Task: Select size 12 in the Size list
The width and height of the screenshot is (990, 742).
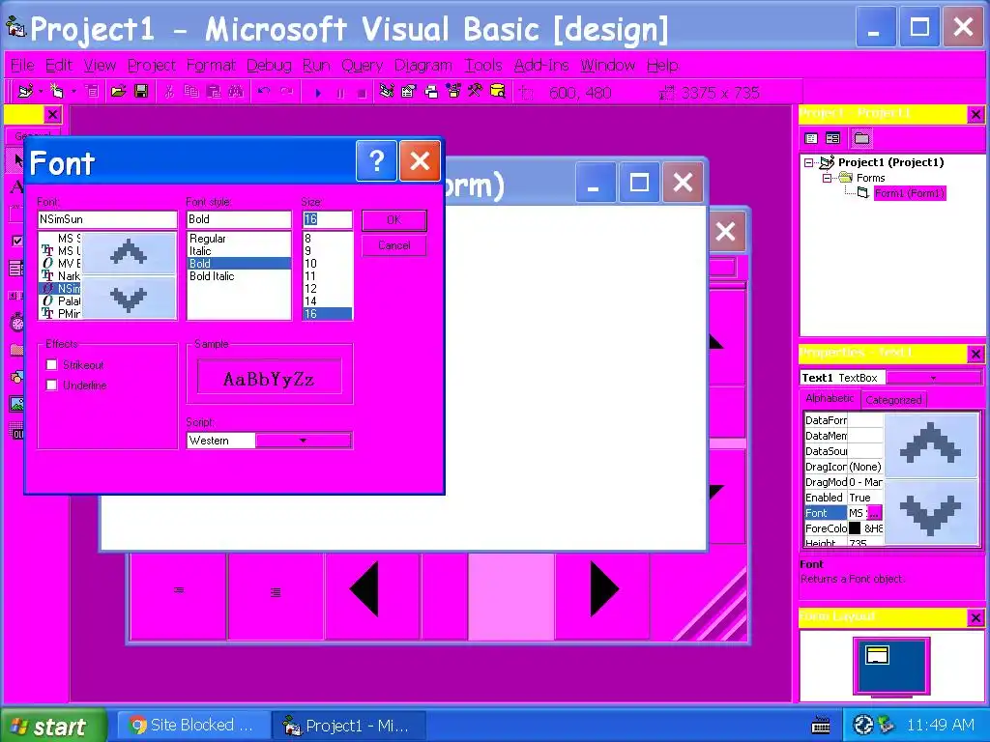Action: [327, 289]
